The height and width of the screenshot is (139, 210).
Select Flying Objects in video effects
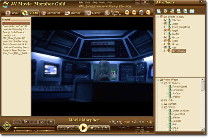pyautogui.click(x=179, y=86)
